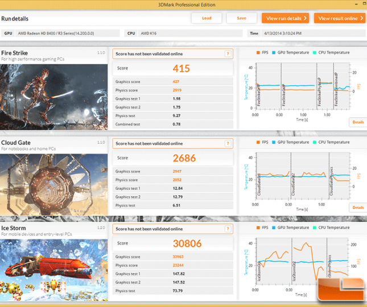The height and width of the screenshot is (307, 367).
Task: Click Fire Strike Graphics test 2 row
Action: 173,107
